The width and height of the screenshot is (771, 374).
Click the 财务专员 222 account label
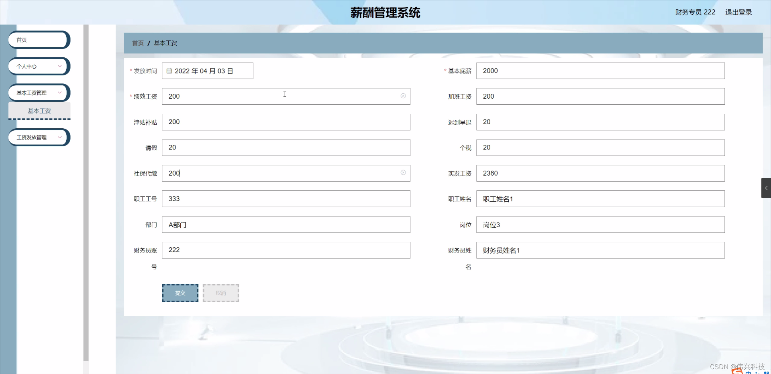point(695,12)
